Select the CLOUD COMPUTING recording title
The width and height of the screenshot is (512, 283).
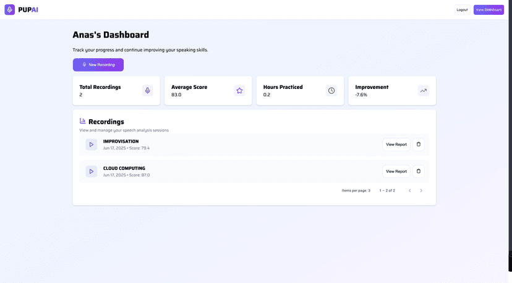tap(124, 168)
